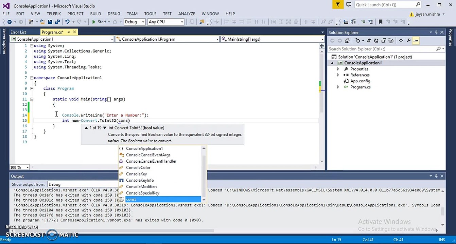Expand the Properties node in Solution Explorer
456x244 pixels.
click(338, 69)
